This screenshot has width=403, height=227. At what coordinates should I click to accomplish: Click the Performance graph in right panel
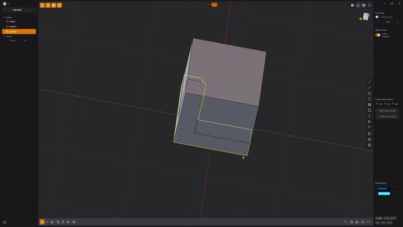(384, 192)
